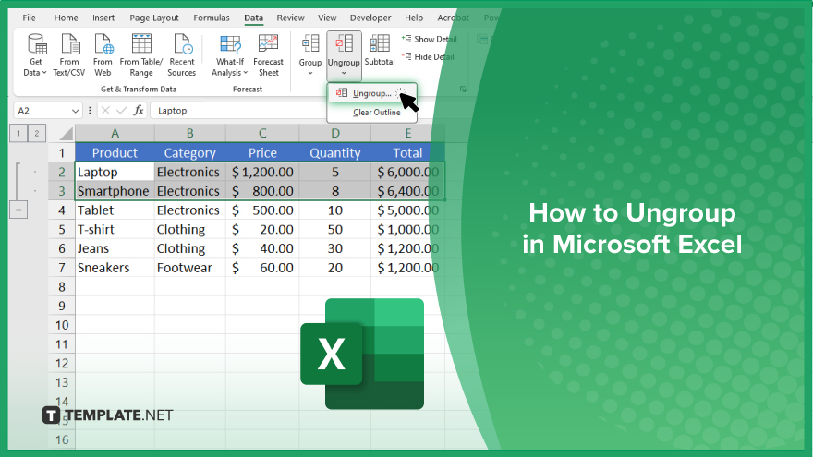Select Jeans quantity cell 30
This screenshot has height=457, width=813.
coord(335,248)
